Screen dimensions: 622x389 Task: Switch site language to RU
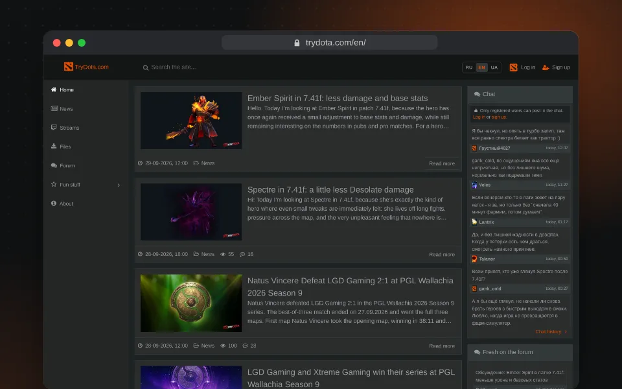point(469,67)
